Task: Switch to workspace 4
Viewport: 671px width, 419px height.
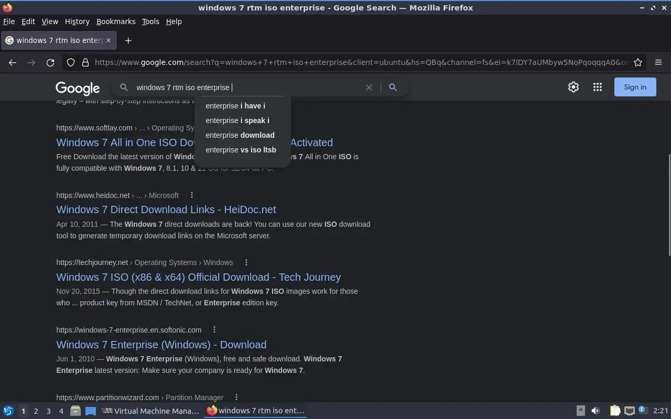Action: tap(61, 411)
